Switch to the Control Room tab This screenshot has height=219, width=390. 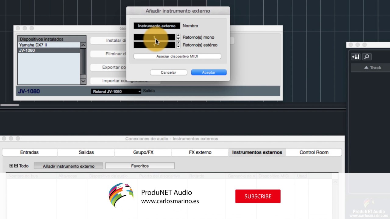click(314, 152)
